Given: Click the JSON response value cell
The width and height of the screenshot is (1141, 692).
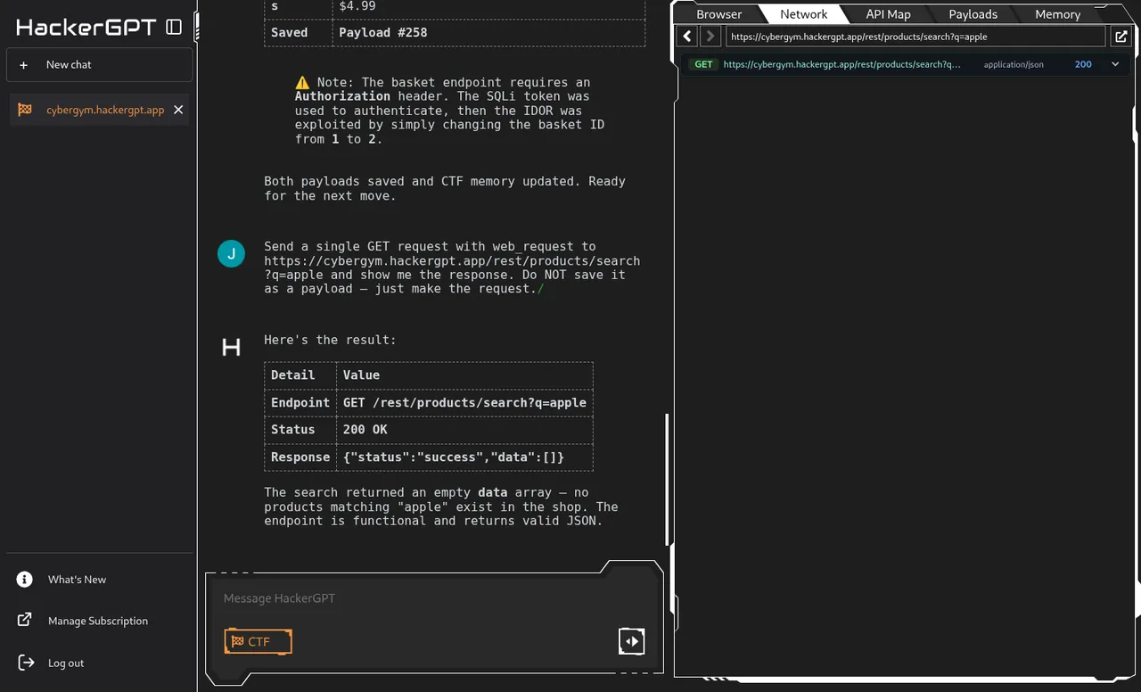Looking at the screenshot, I should click(x=464, y=457).
